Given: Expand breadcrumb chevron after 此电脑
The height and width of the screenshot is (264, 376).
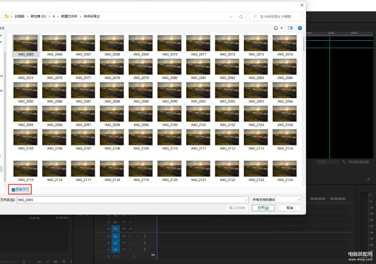Looking at the screenshot, I should click(28, 16).
